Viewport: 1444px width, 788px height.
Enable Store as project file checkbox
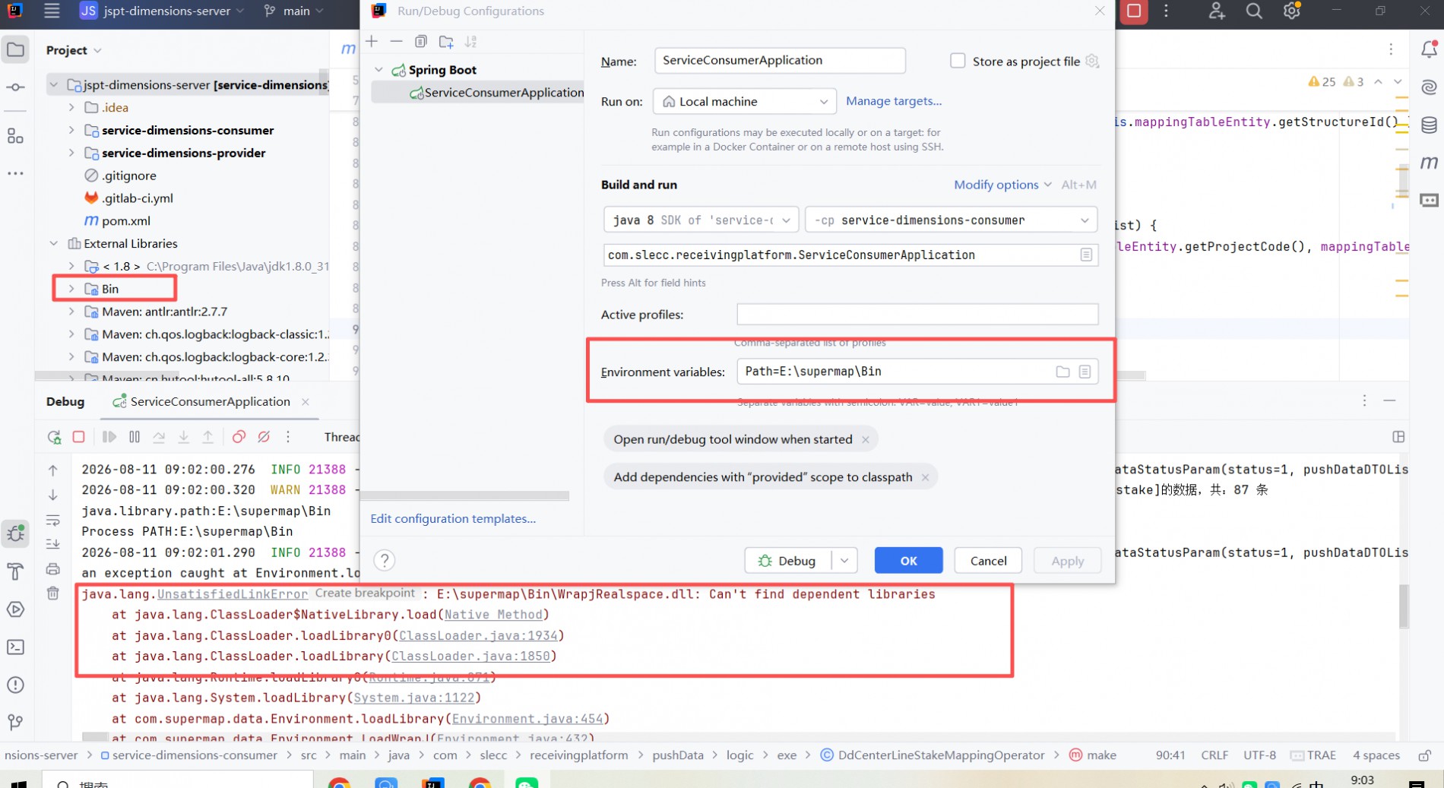[x=958, y=61]
